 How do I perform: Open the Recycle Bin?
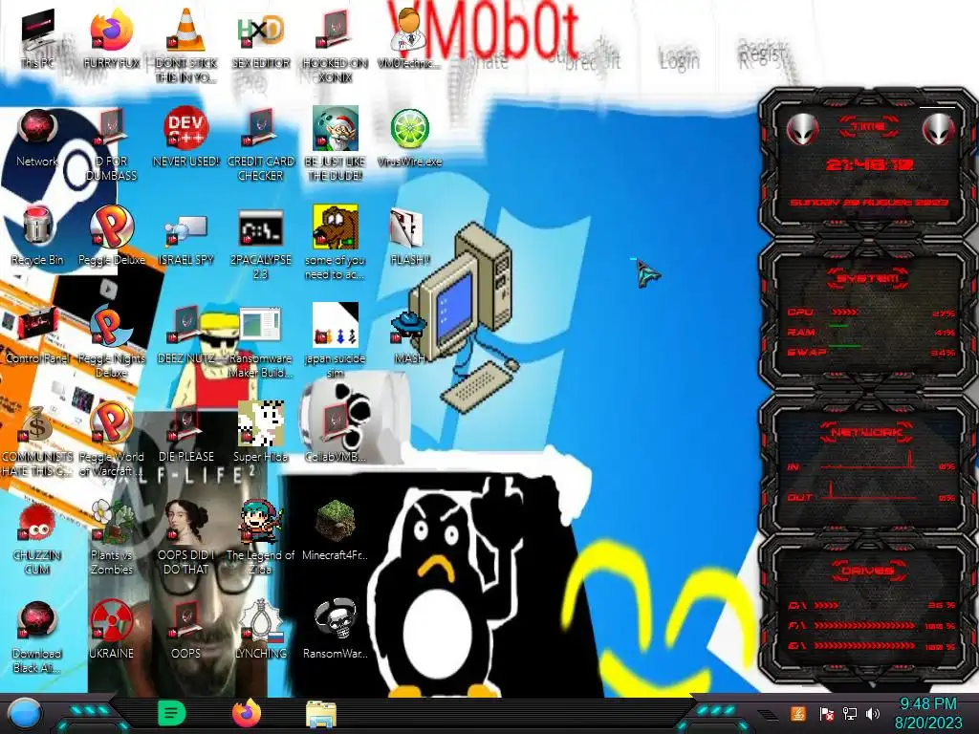[37, 236]
